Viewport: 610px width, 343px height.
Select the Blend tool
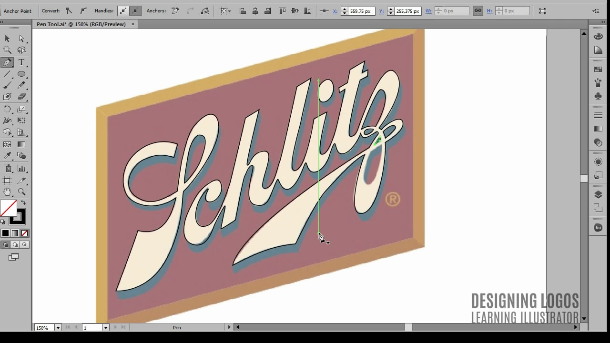(x=21, y=156)
